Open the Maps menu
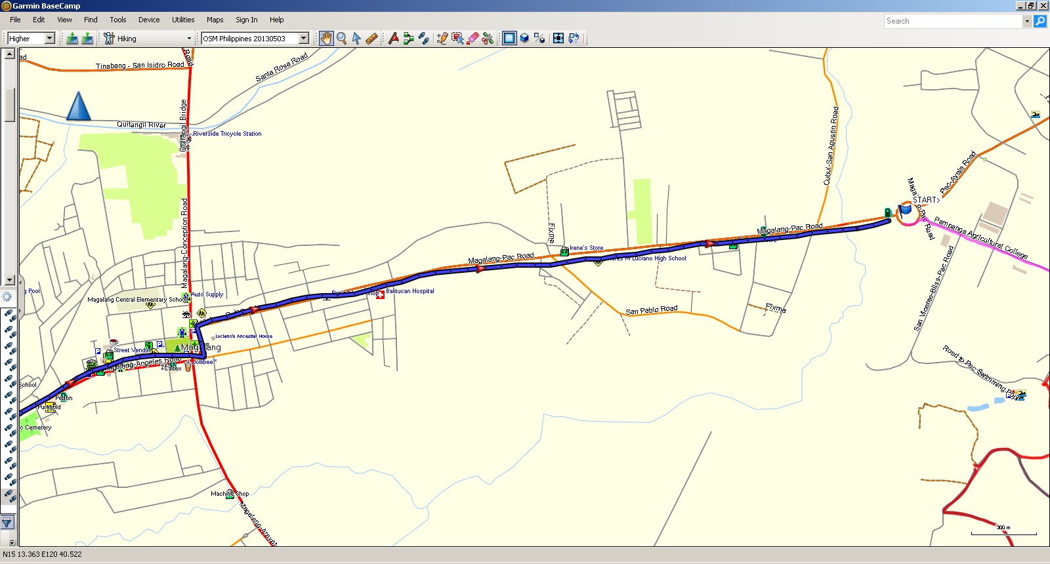 pyautogui.click(x=215, y=20)
